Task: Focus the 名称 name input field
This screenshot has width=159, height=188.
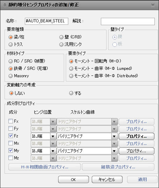Action: (x=47, y=21)
